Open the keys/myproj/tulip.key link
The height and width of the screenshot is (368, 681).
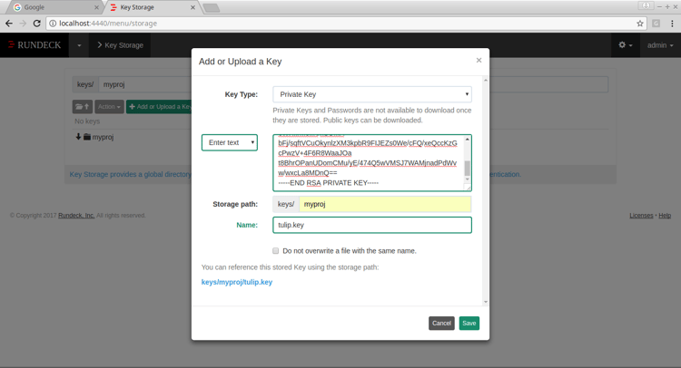237,282
